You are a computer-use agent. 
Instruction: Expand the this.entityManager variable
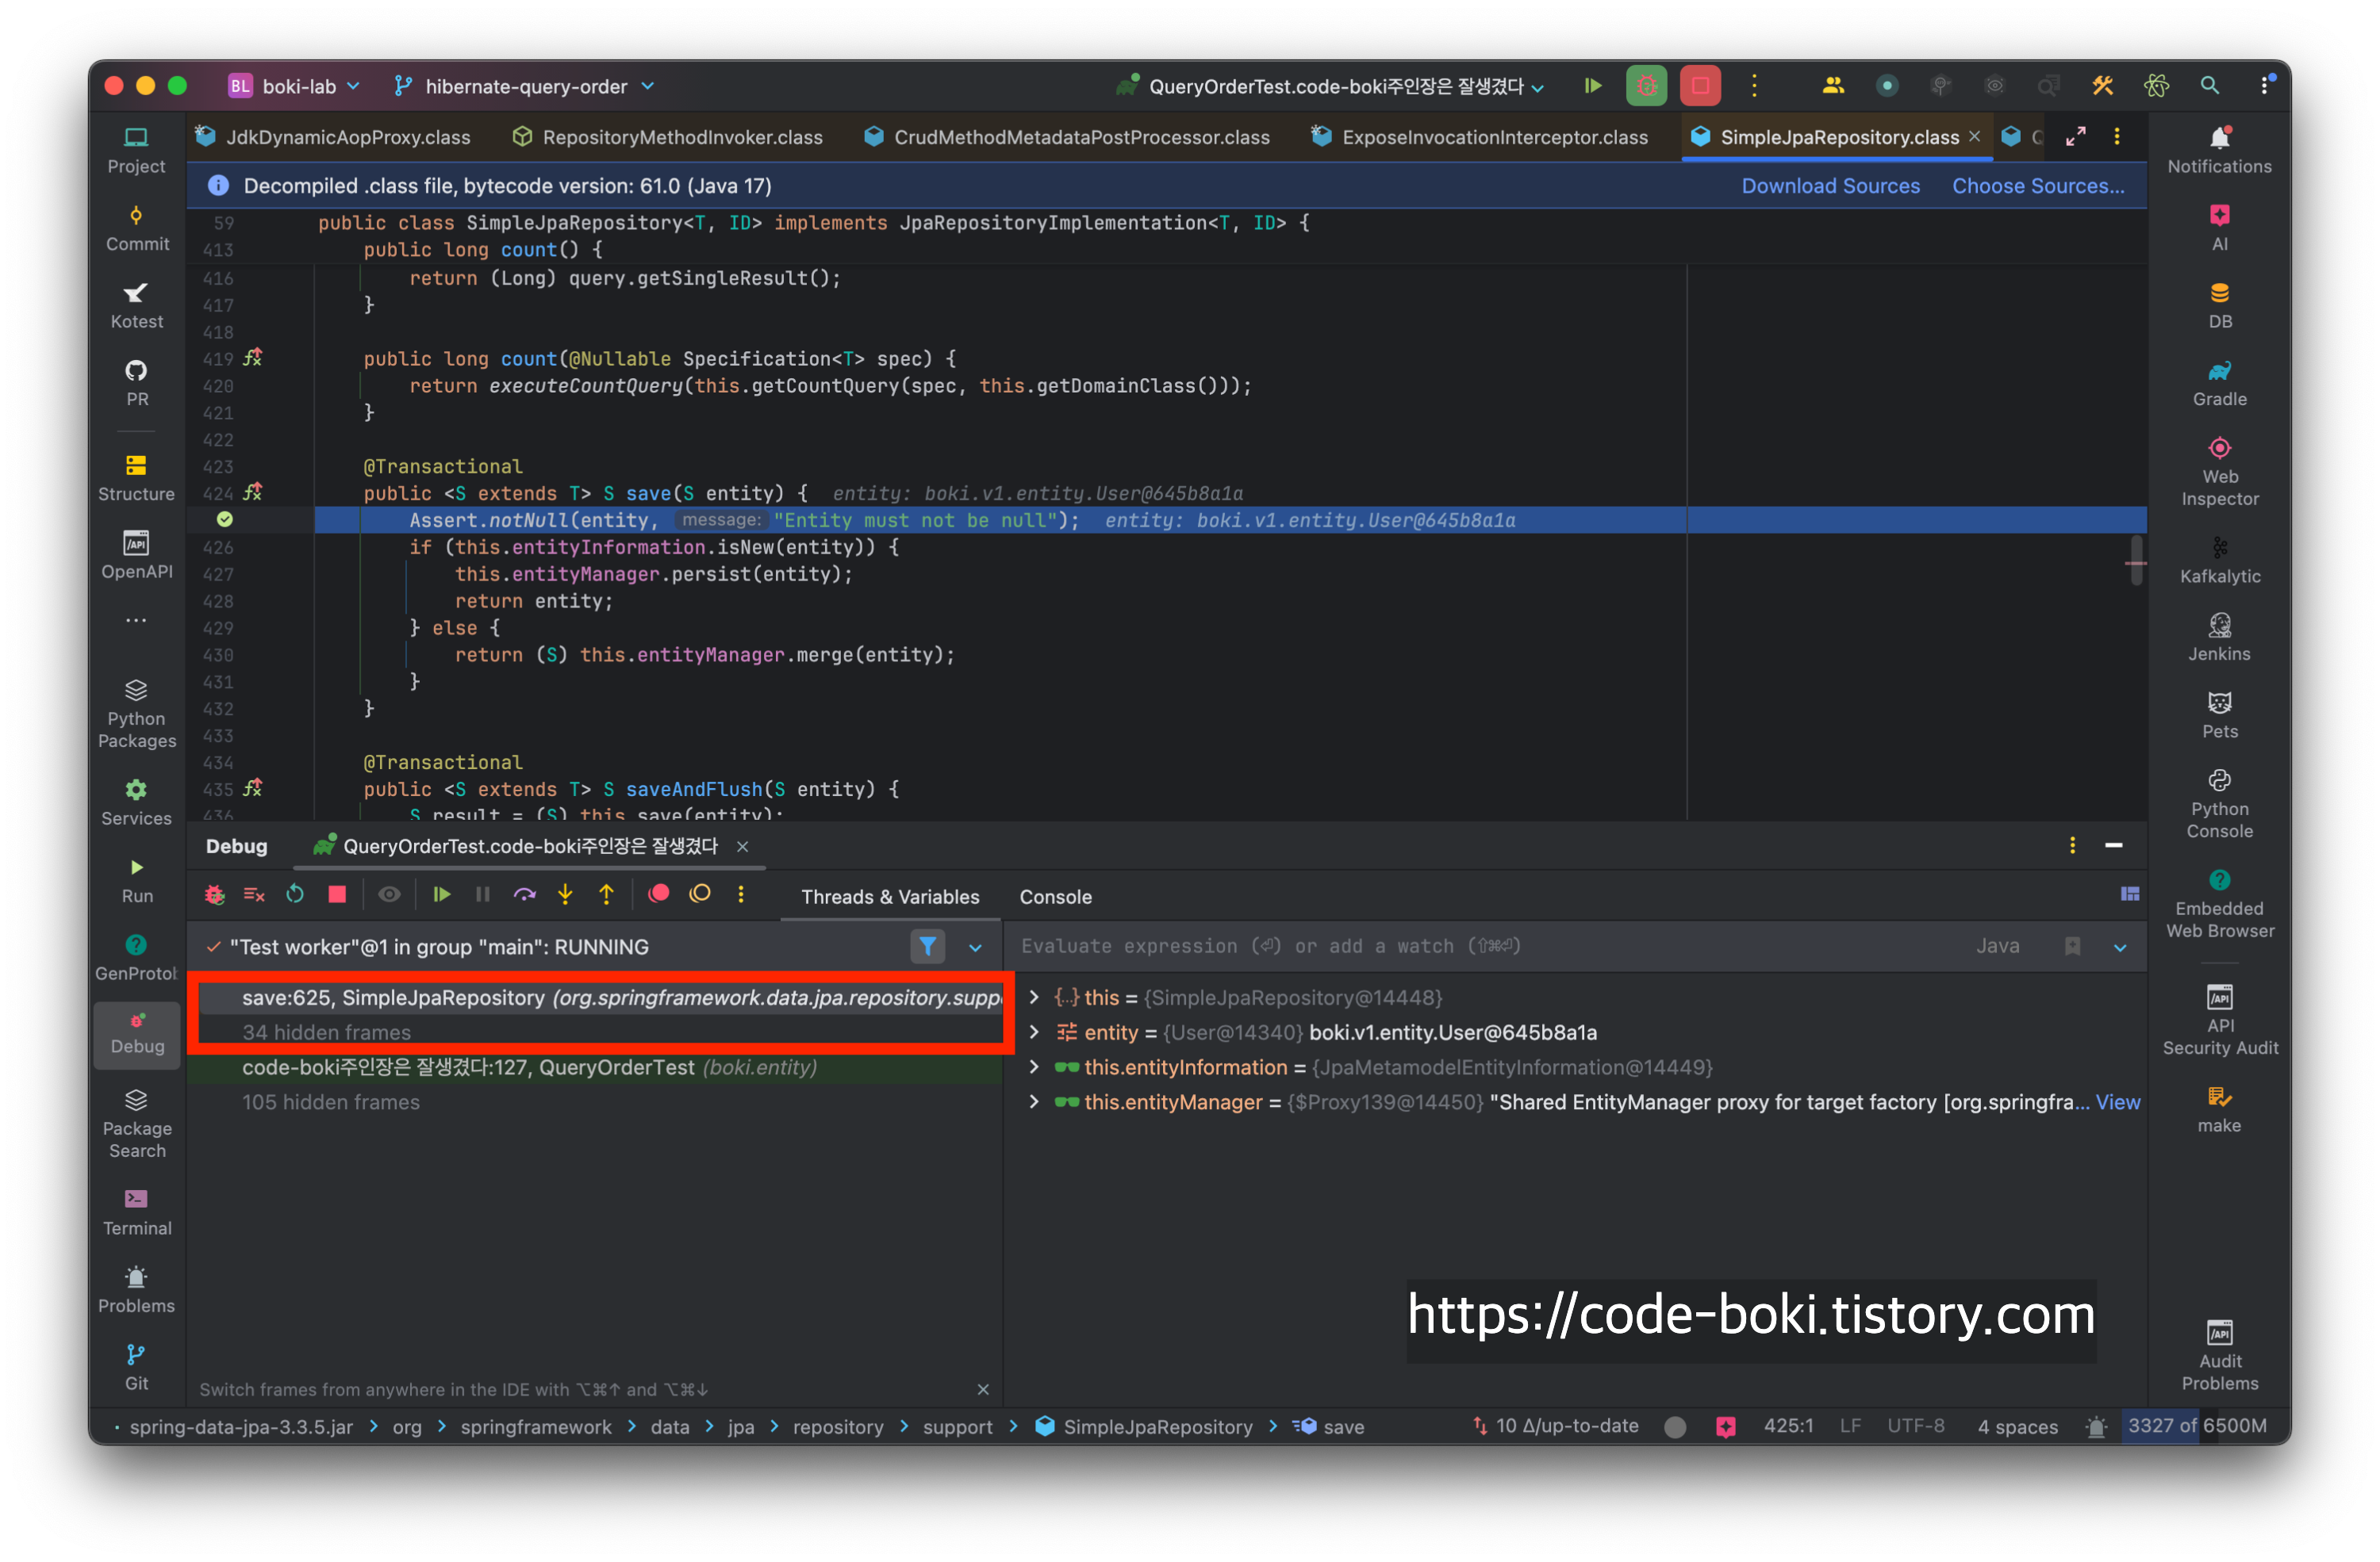click(1034, 1102)
